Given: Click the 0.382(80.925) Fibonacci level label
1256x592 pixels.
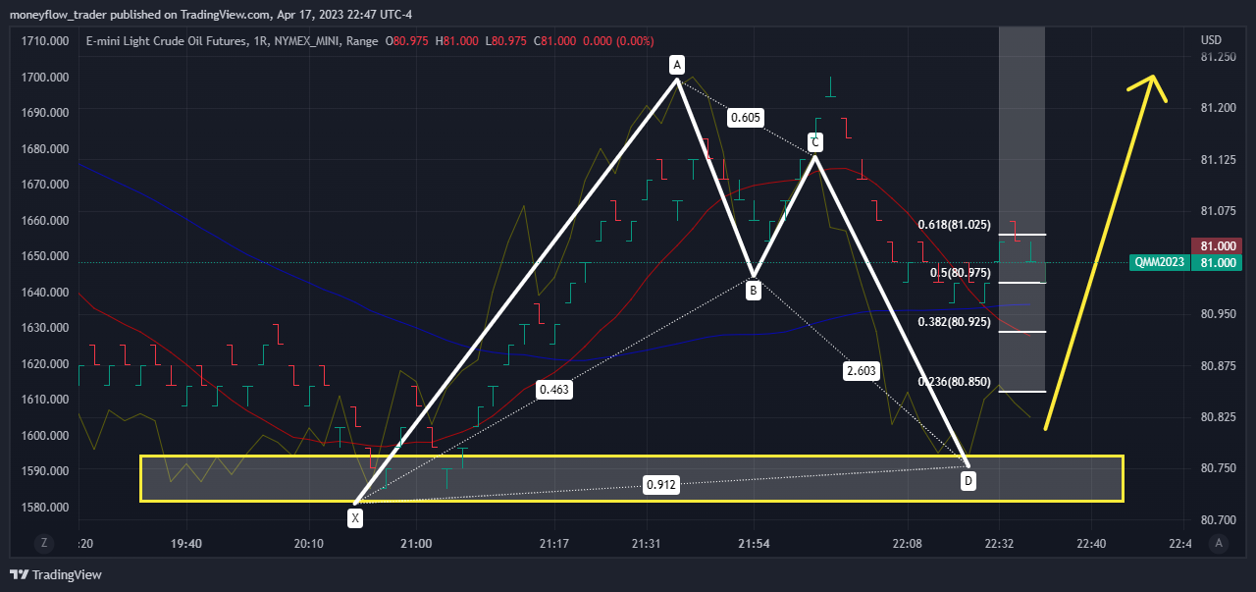Looking at the screenshot, I should point(954,321).
